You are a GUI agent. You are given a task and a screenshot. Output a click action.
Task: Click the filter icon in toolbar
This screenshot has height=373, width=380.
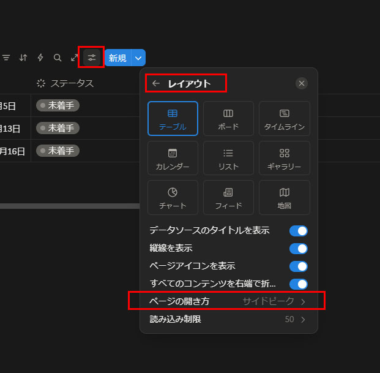point(6,58)
